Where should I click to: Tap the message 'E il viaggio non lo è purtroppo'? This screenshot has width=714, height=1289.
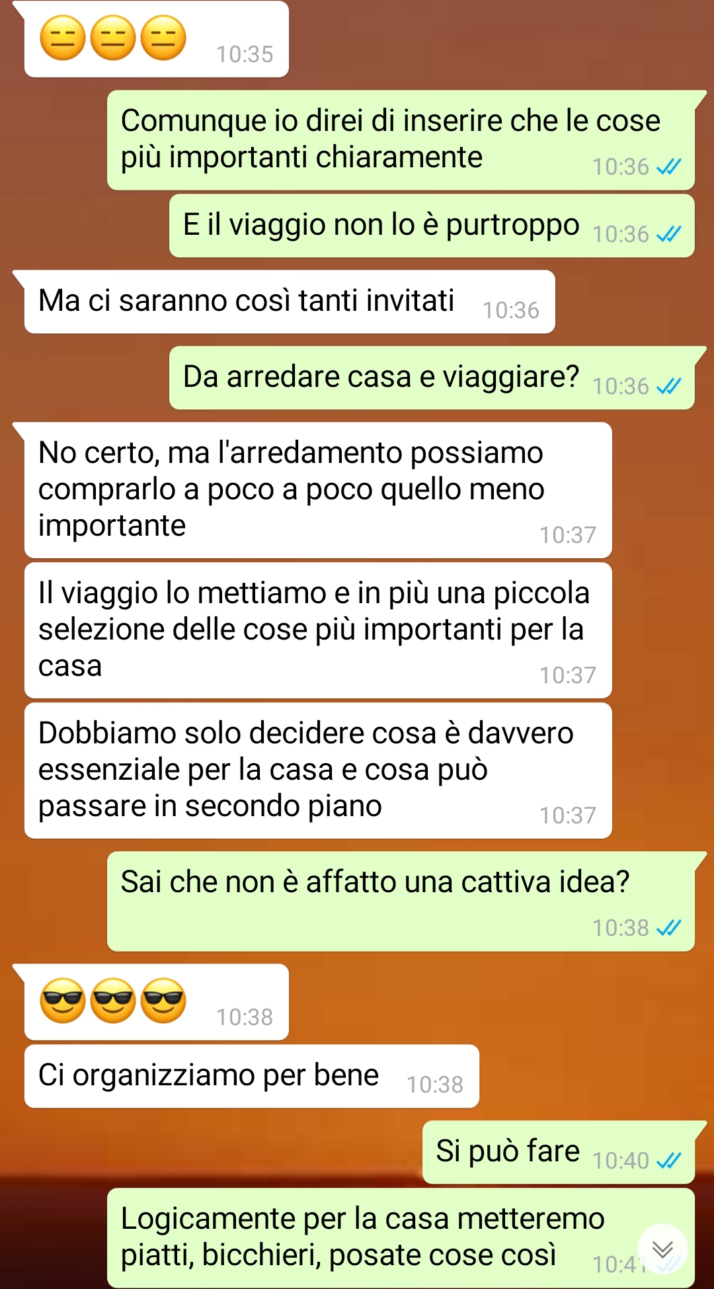point(432,226)
